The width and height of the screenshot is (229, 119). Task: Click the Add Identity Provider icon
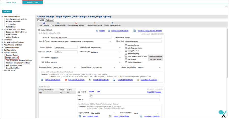click(58, 23)
